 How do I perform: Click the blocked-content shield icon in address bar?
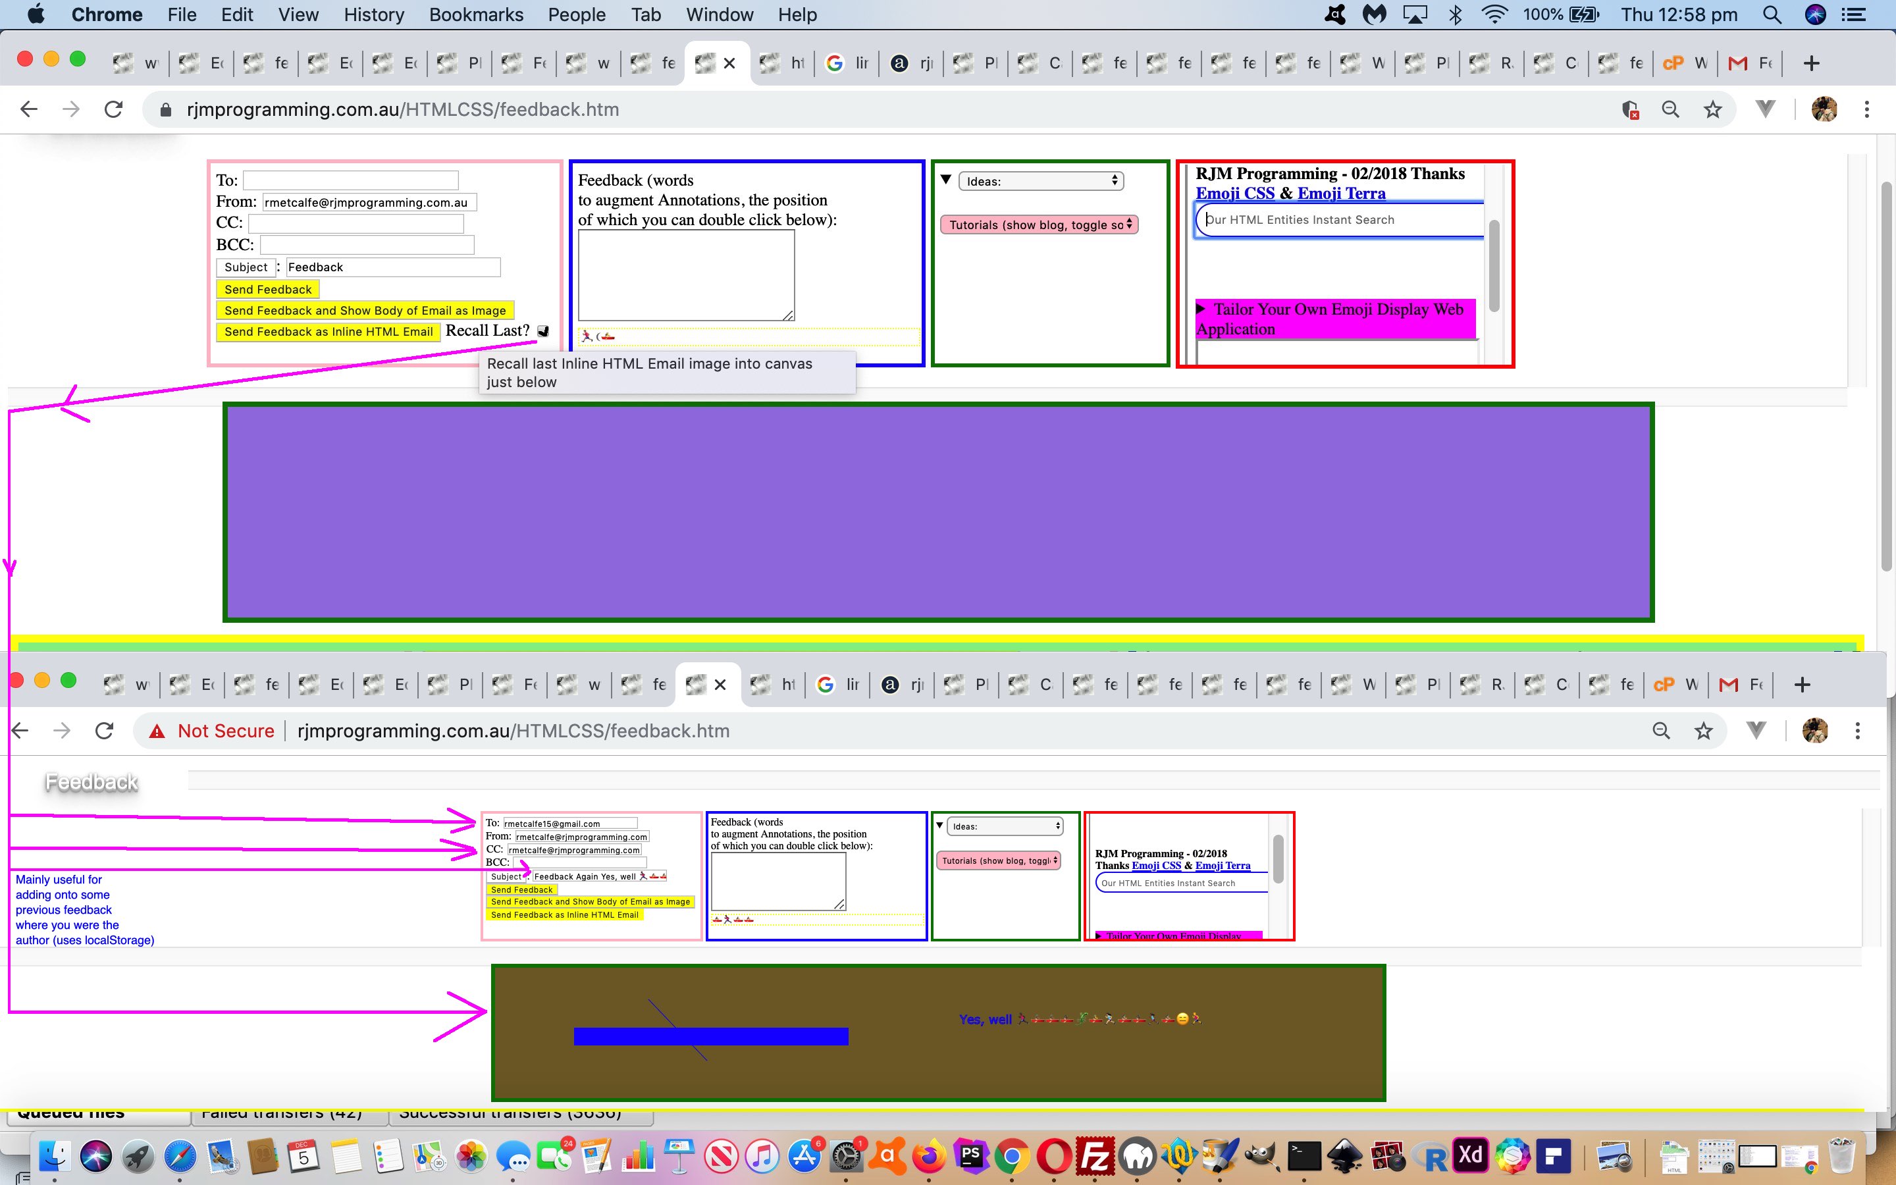point(1631,109)
